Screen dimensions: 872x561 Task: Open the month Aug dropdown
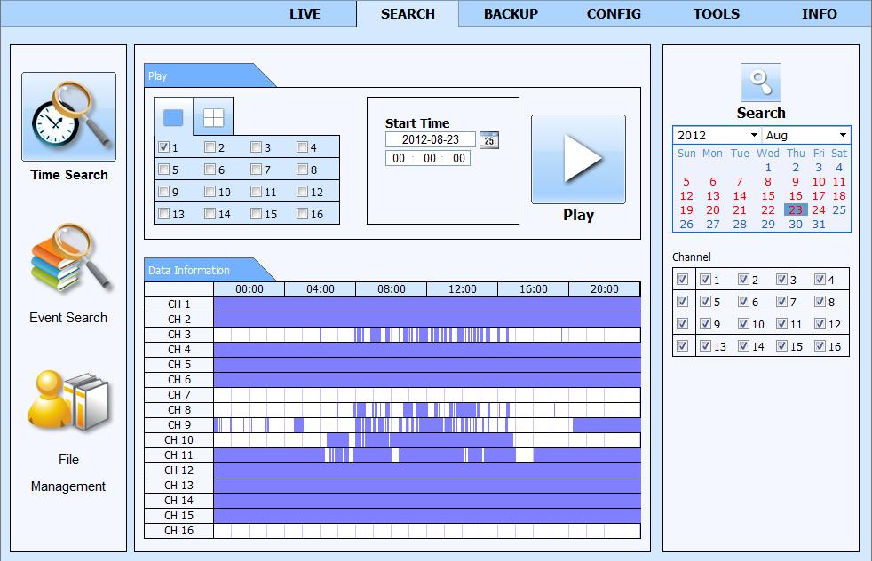pyautogui.click(x=805, y=135)
